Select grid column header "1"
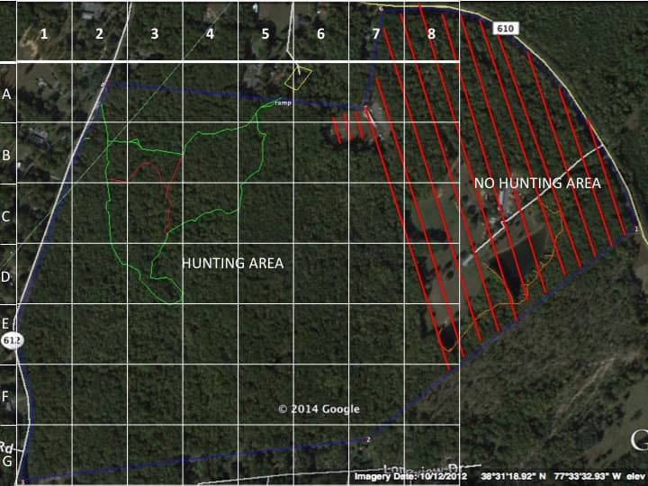Viewport: 648px width, 486px height. 44,34
